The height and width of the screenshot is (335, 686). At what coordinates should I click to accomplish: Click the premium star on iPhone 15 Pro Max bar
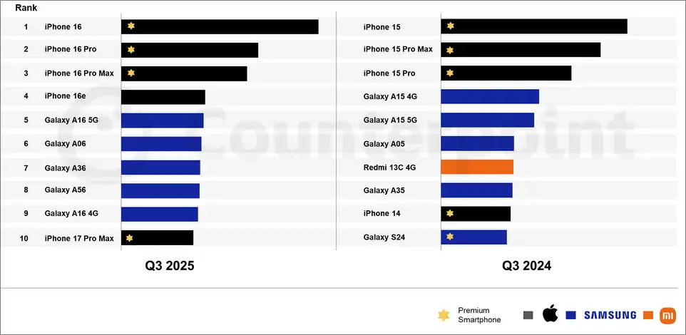450,50
